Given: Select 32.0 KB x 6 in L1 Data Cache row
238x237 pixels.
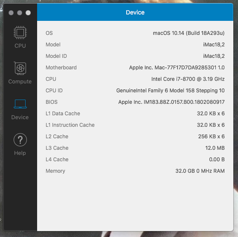Looking at the screenshot, I should 211,114.
